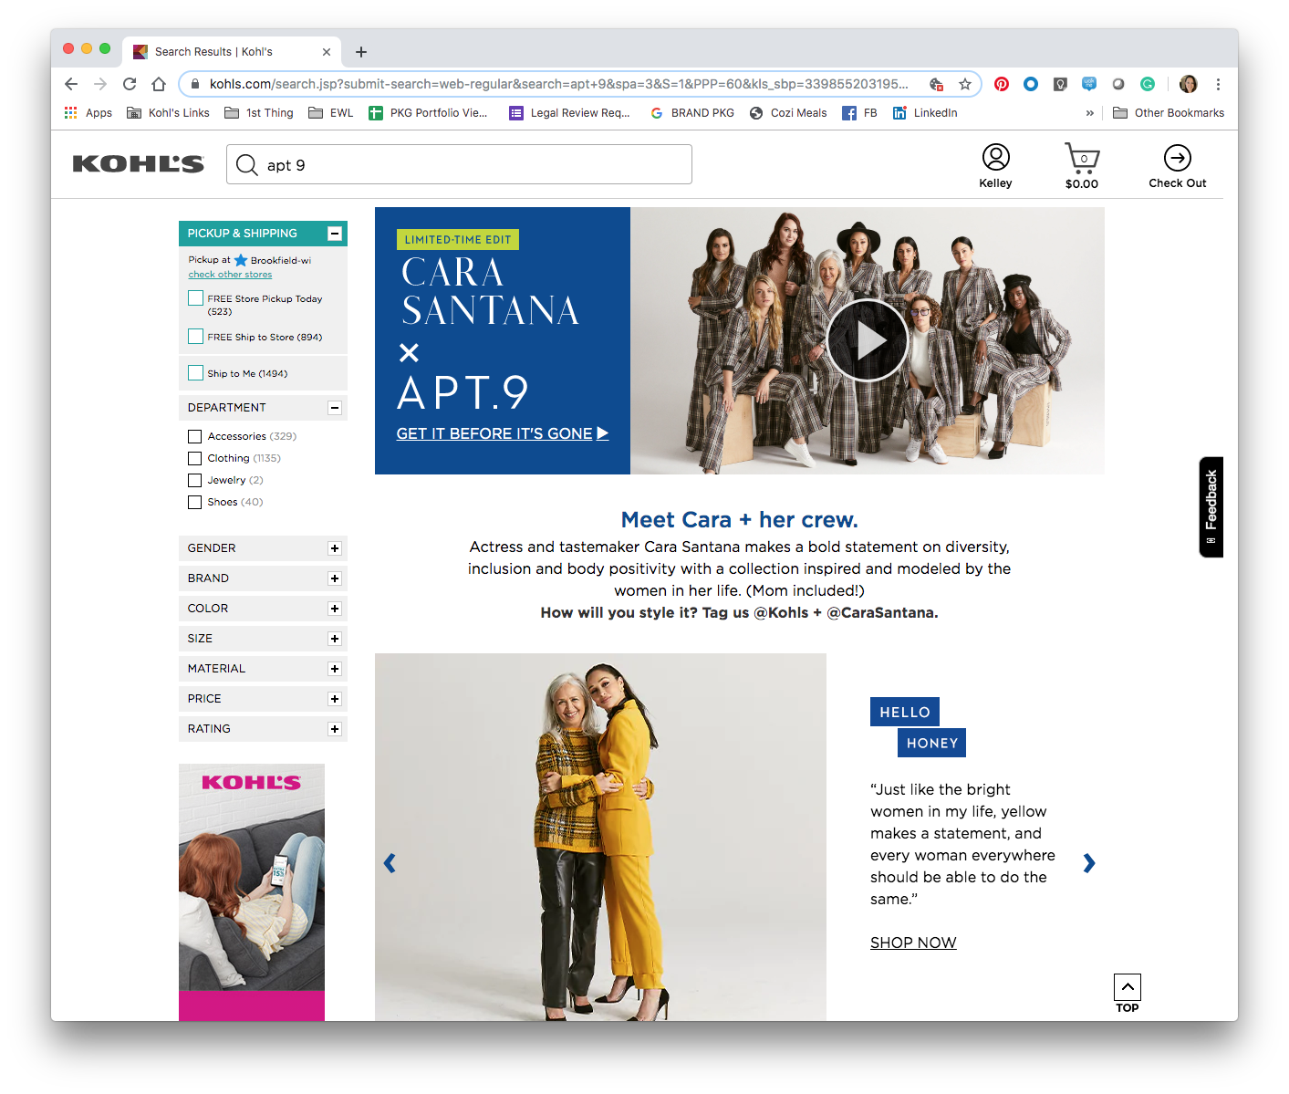
Task: Open the site info lock icon
Action: click(x=194, y=84)
